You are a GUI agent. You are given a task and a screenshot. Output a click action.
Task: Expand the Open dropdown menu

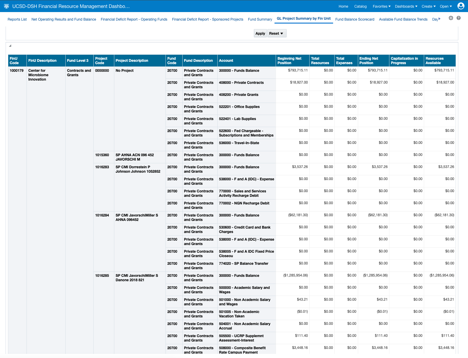click(x=446, y=6)
